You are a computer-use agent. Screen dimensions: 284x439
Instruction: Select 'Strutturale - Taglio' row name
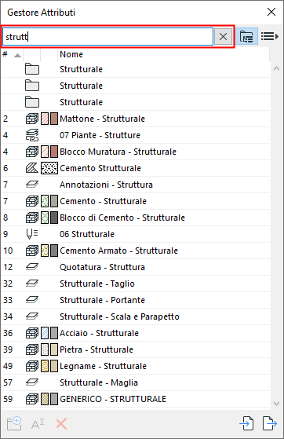(97, 284)
